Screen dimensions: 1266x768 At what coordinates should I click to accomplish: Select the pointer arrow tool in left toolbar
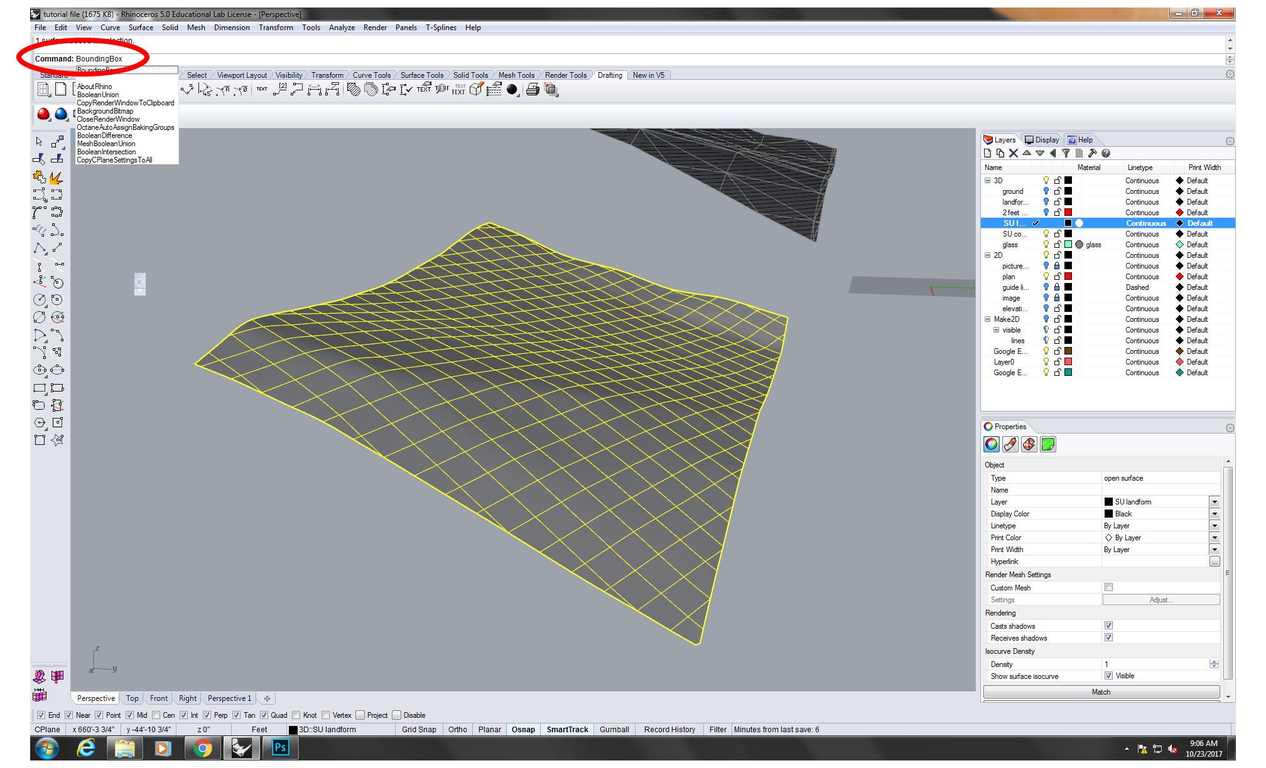[x=39, y=142]
